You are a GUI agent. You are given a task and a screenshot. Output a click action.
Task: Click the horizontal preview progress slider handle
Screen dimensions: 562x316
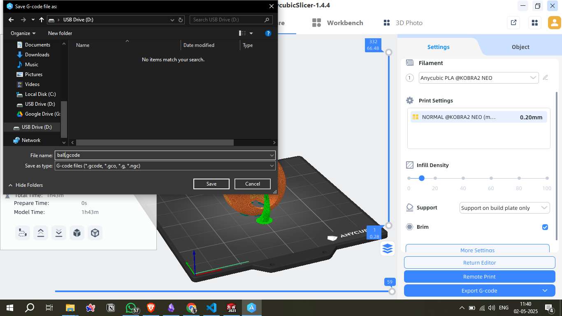tap(392, 291)
